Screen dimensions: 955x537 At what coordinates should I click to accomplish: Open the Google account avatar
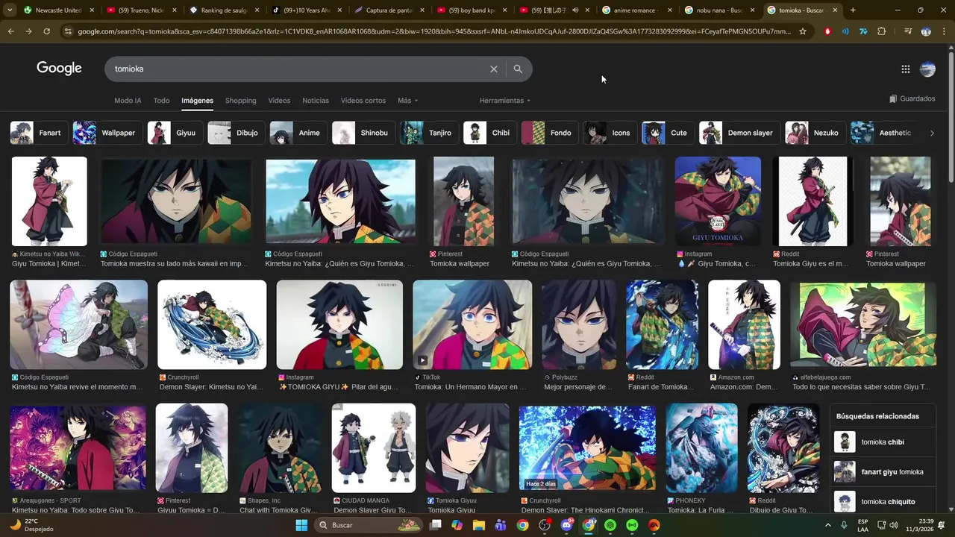[x=927, y=69]
